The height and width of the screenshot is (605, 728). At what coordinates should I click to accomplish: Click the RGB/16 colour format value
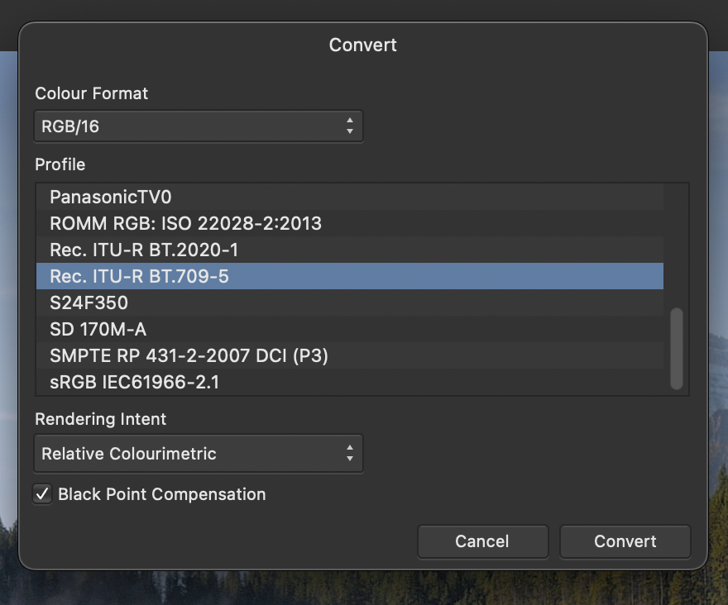[70, 126]
